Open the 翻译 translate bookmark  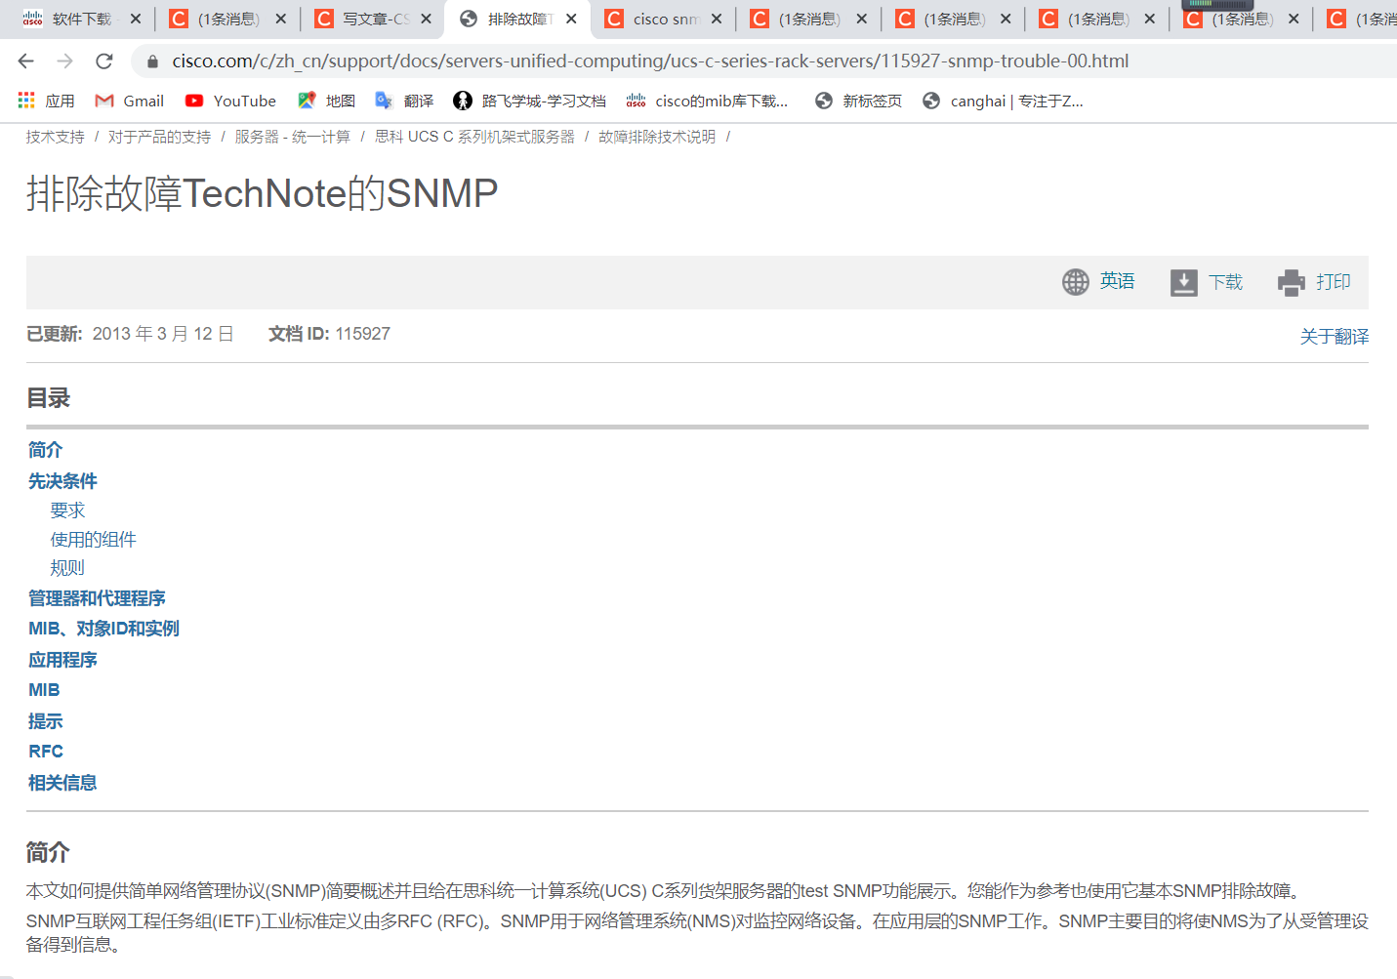click(404, 100)
